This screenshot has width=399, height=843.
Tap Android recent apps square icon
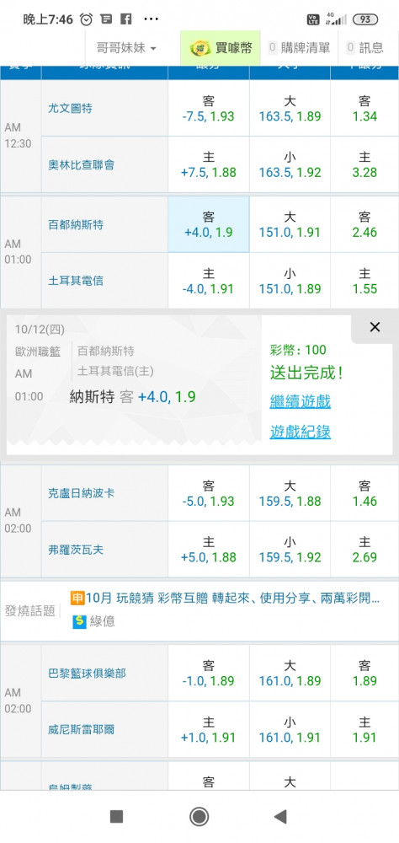click(x=116, y=817)
